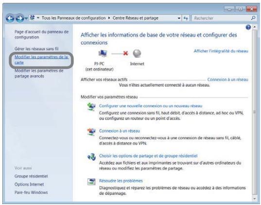Click the vertical scrollbar thumb
The image size is (261, 205).
click(255, 112)
